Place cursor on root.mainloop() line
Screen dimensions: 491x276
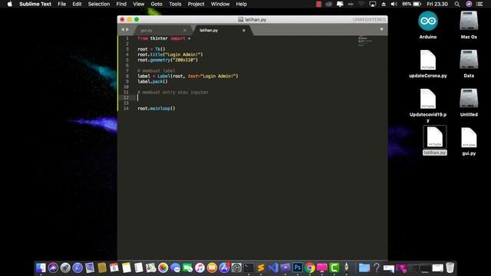(x=157, y=108)
